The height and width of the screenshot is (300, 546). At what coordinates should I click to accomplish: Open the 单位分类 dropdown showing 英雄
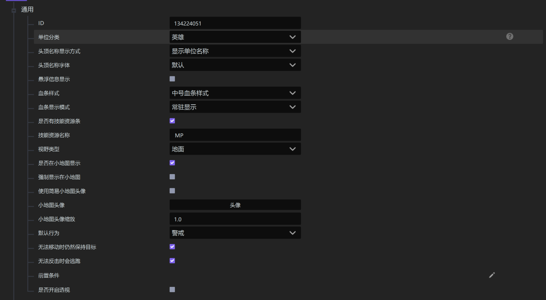(235, 37)
